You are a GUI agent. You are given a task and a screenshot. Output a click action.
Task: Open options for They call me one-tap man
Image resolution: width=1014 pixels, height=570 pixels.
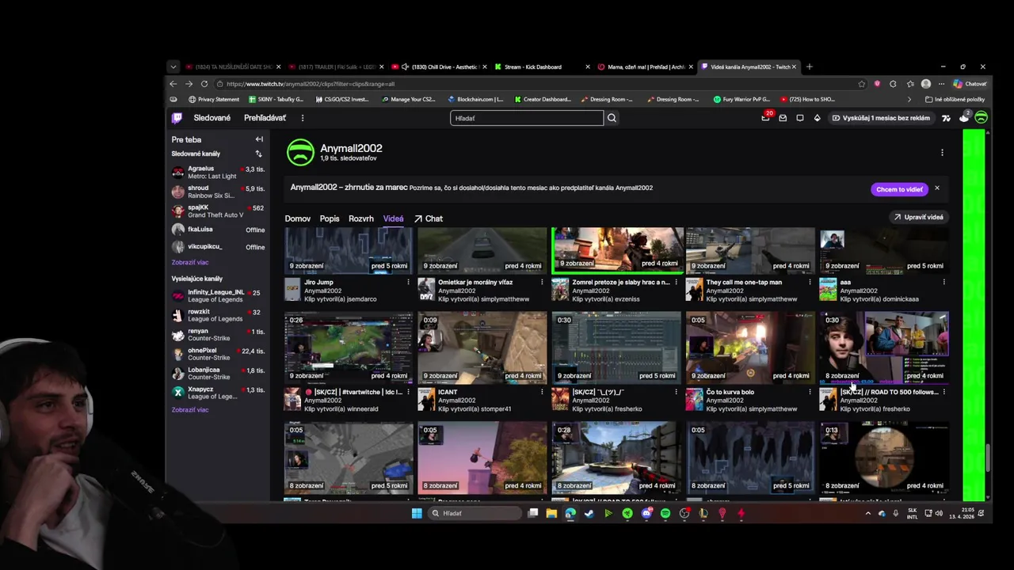pos(810,282)
